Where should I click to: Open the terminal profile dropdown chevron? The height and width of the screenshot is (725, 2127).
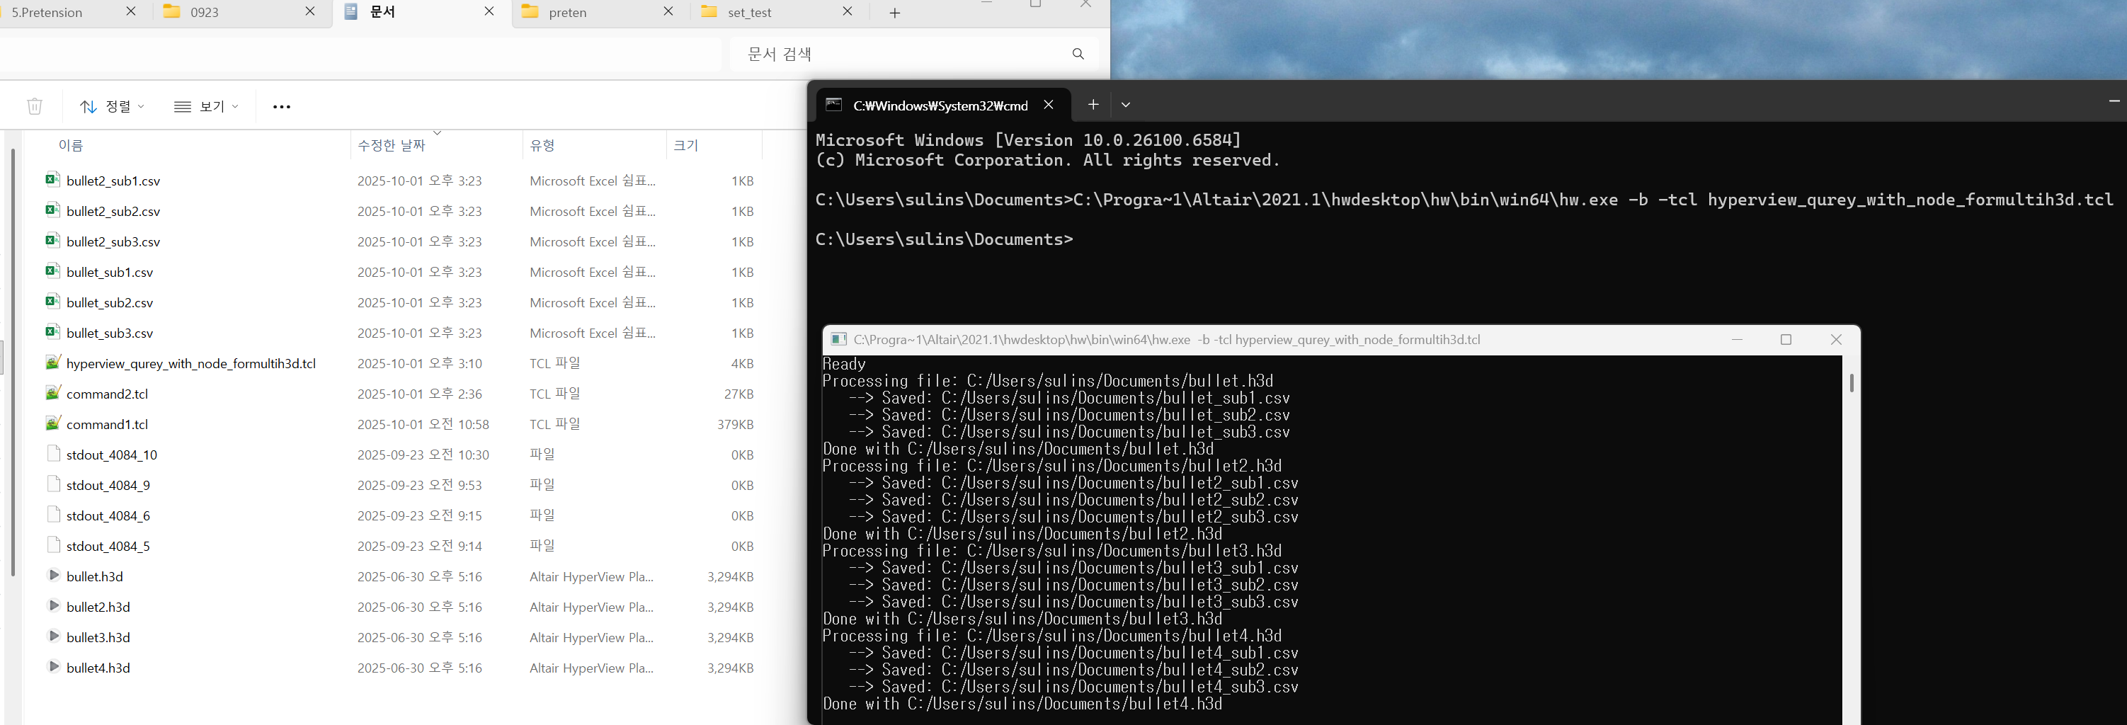coord(1125,105)
